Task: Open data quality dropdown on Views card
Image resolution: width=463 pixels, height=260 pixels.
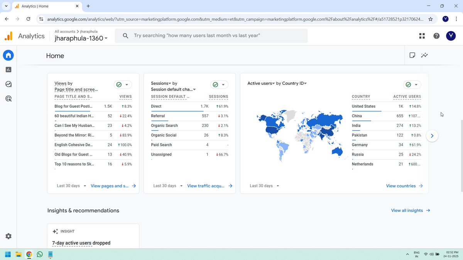Action: coord(123,85)
